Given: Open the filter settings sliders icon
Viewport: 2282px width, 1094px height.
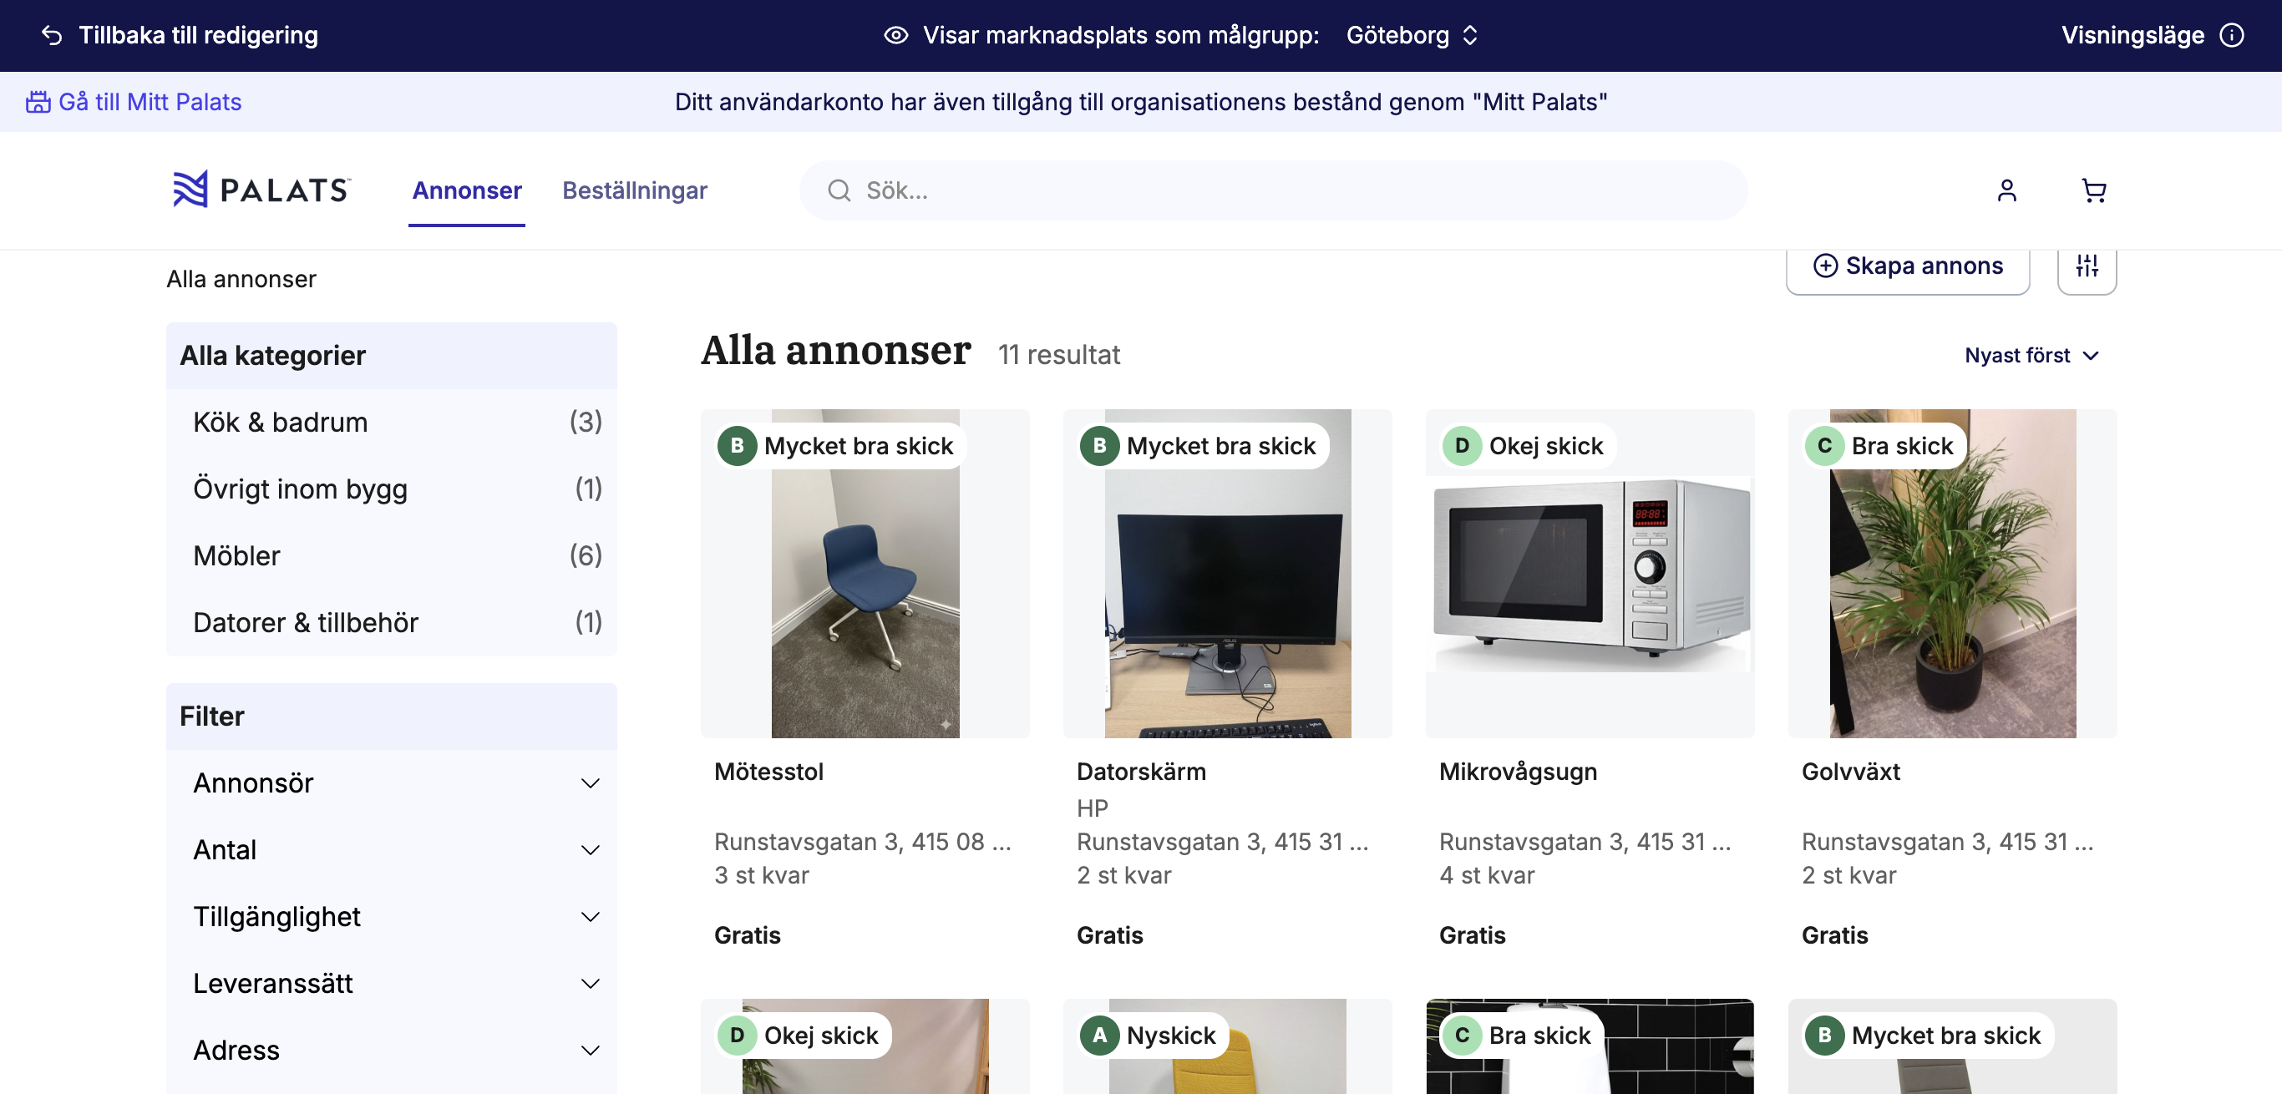Looking at the screenshot, I should point(2087,266).
